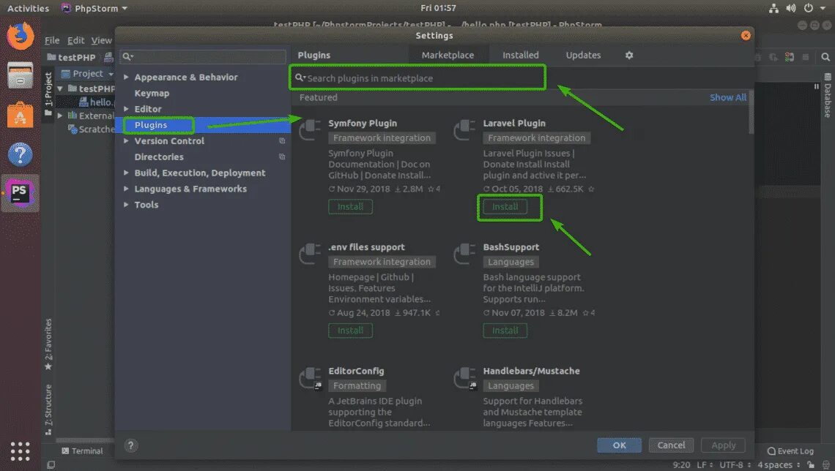Open the power menu in the top bar
Screen dimensions: 835x471
pos(809,8)
